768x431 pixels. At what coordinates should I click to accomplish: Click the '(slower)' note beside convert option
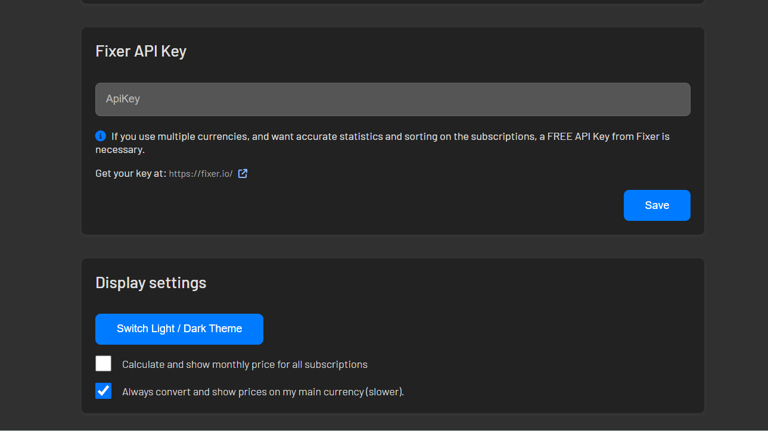[x=384, y=392]
